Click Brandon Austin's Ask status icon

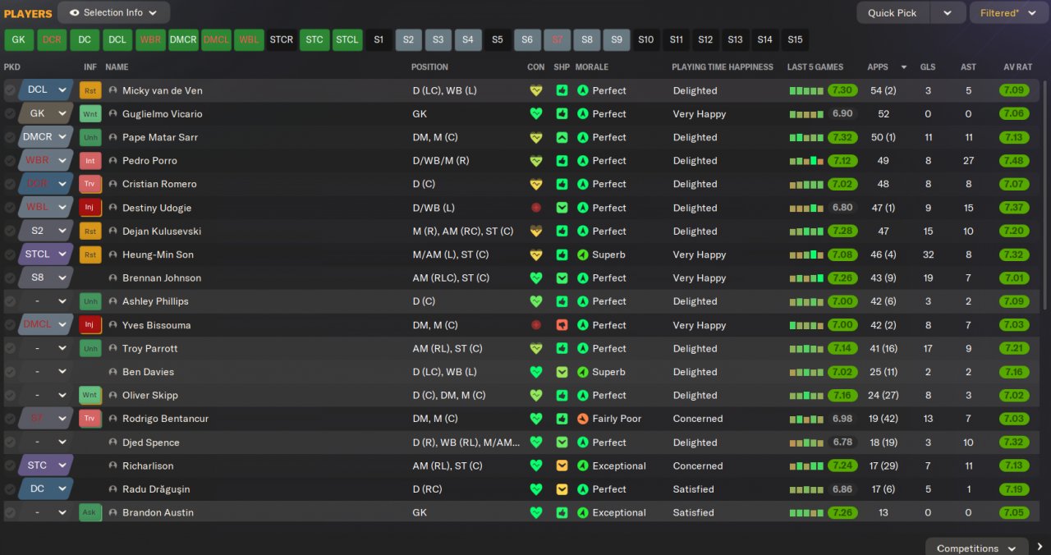pyautogui.click(x=90, y=512)
